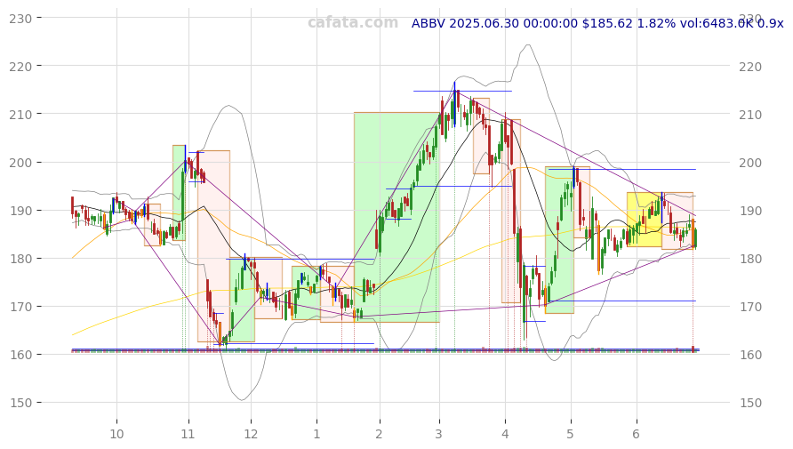This screenshot has height=449, width=793.
Task: Click month label 10 on time axis
Action: click(116, 434)
